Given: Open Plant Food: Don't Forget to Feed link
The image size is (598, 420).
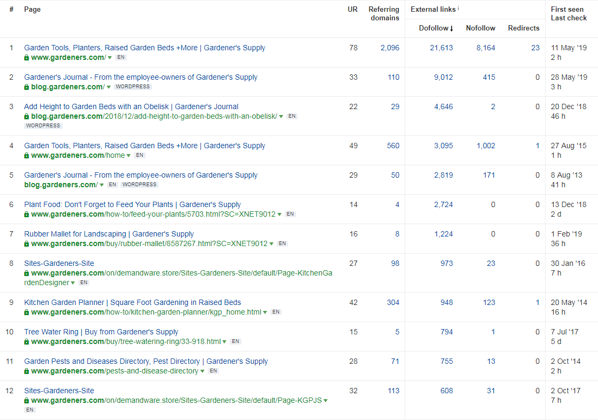Looking at the screenshot, I should 132,205.
